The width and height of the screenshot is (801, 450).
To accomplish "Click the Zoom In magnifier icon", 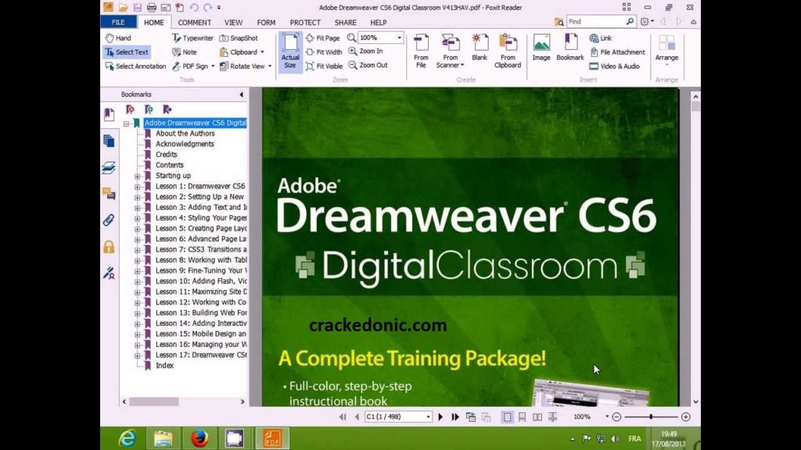I will click(x=353, y=51).
